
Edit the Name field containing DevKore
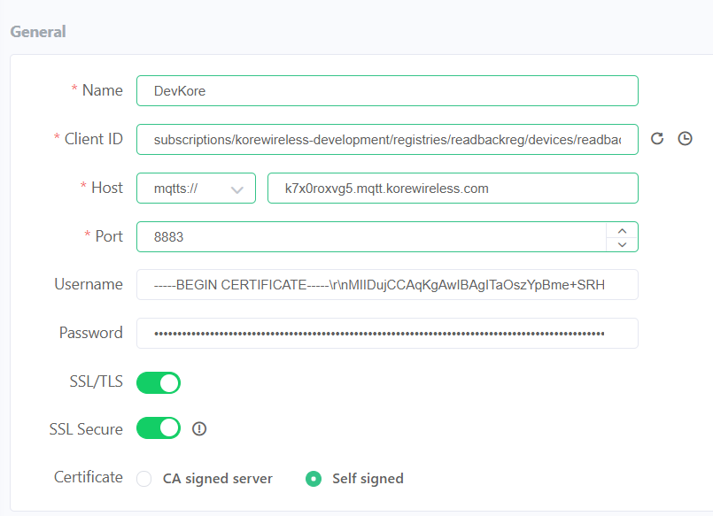(x=387, y=90)
